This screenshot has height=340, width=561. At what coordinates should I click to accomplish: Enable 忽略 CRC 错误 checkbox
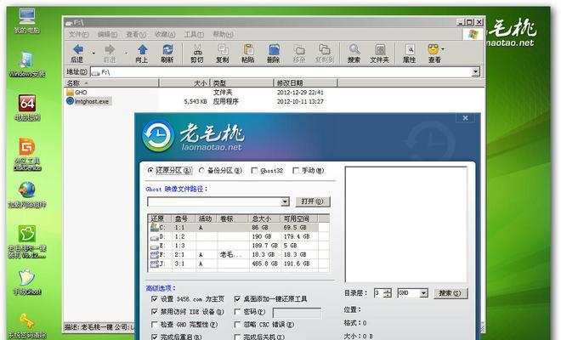tap(237, 325)
